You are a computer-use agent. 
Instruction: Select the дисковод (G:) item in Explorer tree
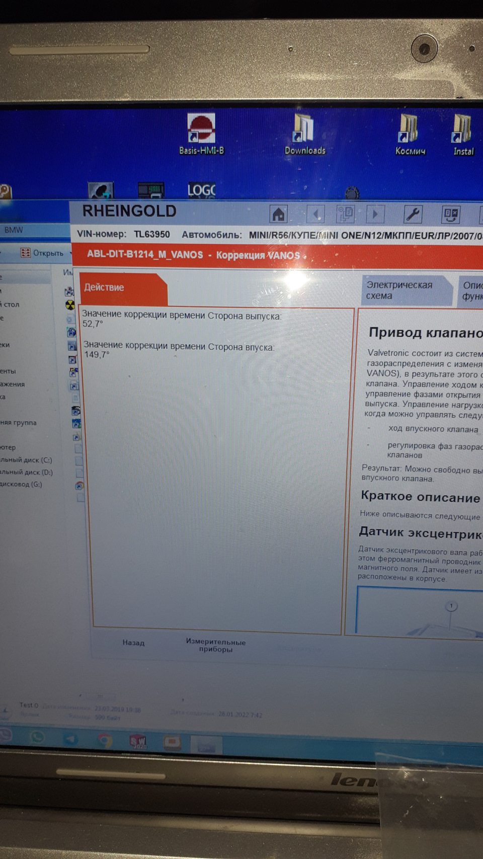click(x=21, y=484)
